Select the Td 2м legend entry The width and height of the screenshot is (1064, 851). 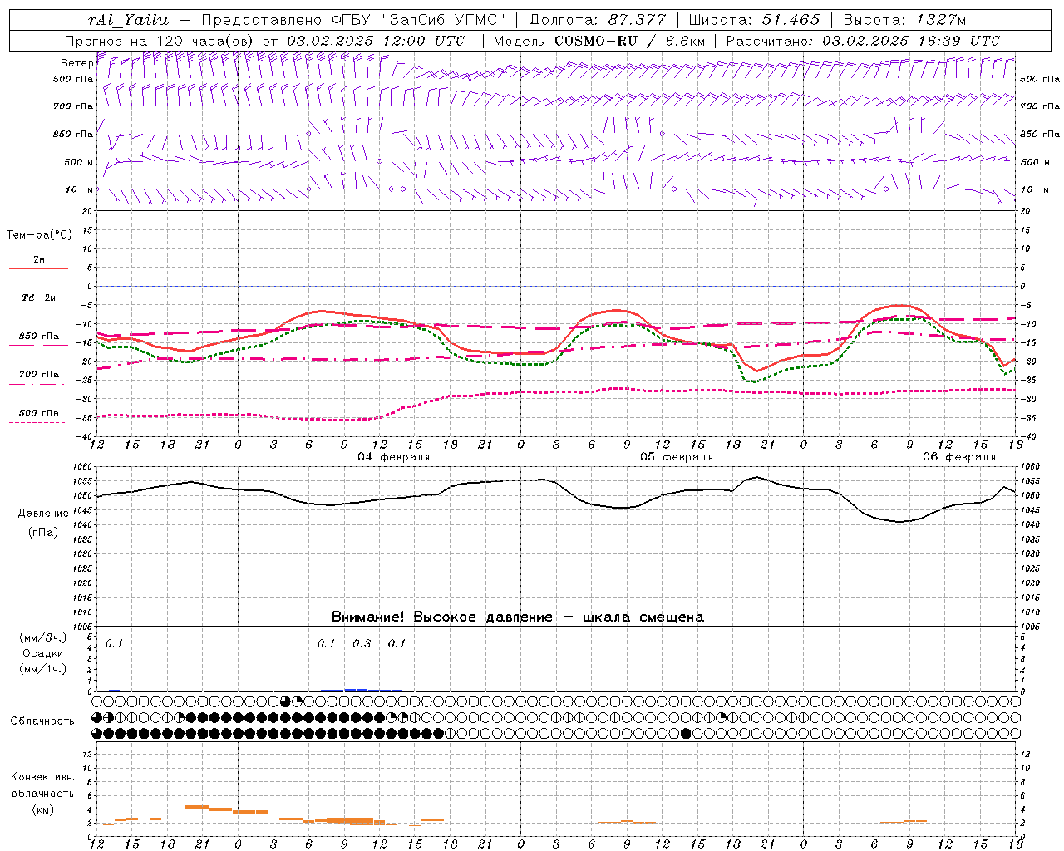point(38,298)
